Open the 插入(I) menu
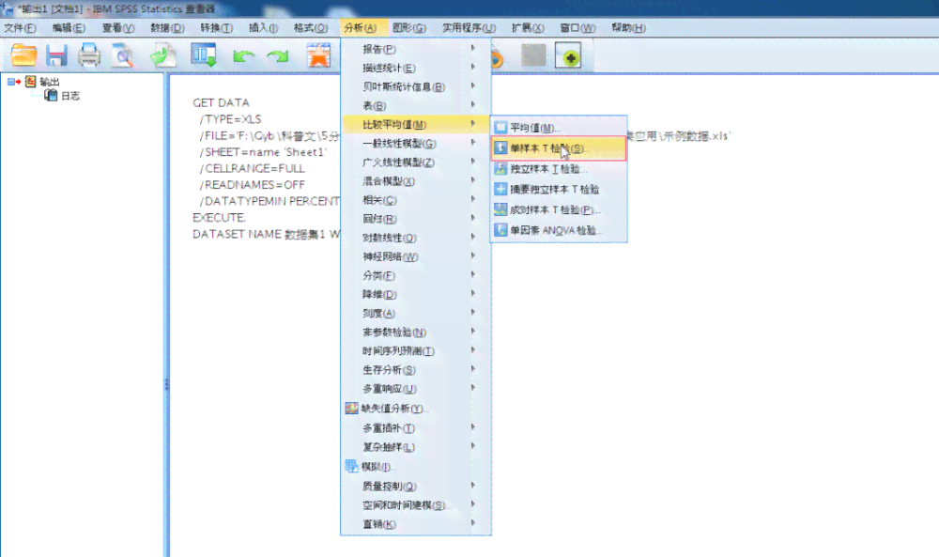 pyautogui.click(x=263, y=27)
